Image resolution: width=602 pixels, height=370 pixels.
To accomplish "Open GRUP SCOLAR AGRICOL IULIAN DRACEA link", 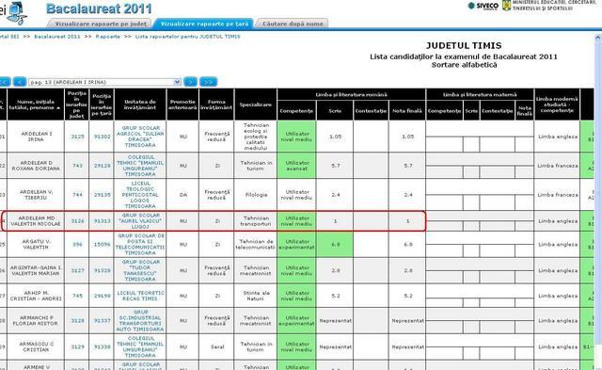I will pos(140,137).
